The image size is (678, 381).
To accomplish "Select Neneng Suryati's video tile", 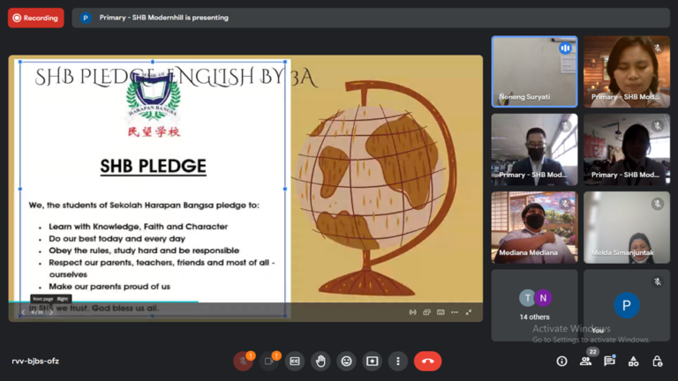I will click(534, 71).
